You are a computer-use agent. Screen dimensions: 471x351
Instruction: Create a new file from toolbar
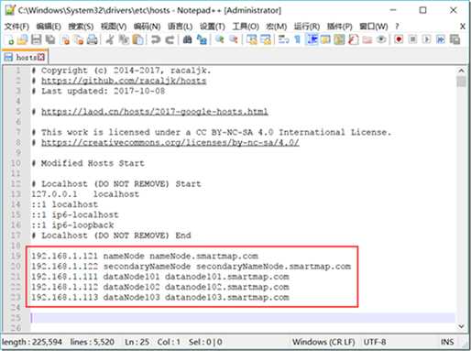point(10,39)
